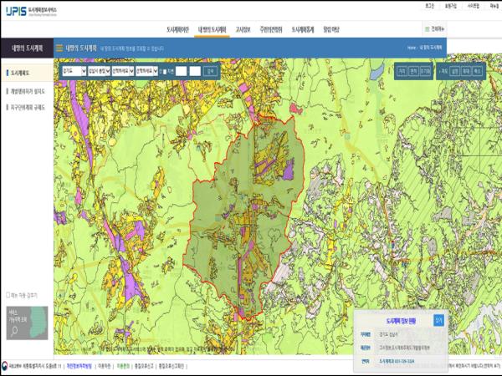Click the map zoom in tool (확대)
Screen dimensions: 502x376
click(x=467, y=72)
